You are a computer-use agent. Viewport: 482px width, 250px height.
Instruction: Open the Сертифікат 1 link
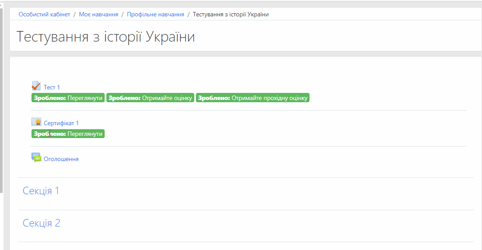tap(61, 123)
